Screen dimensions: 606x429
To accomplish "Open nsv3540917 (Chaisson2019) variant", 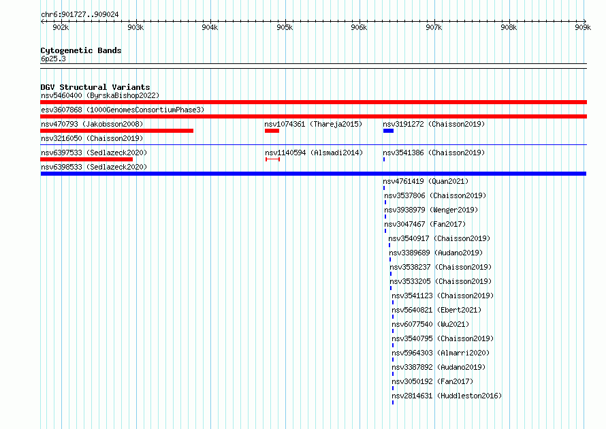I will coord(439,238).
